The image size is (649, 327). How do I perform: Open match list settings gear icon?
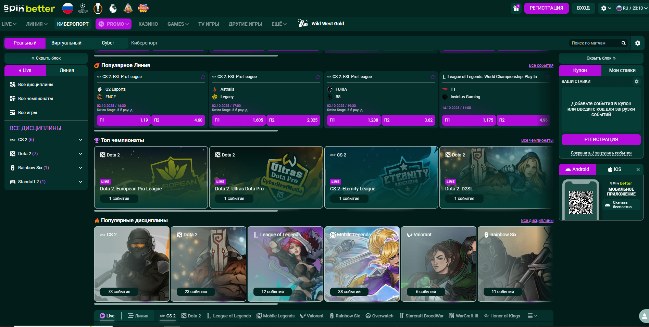tap(637, 43)
